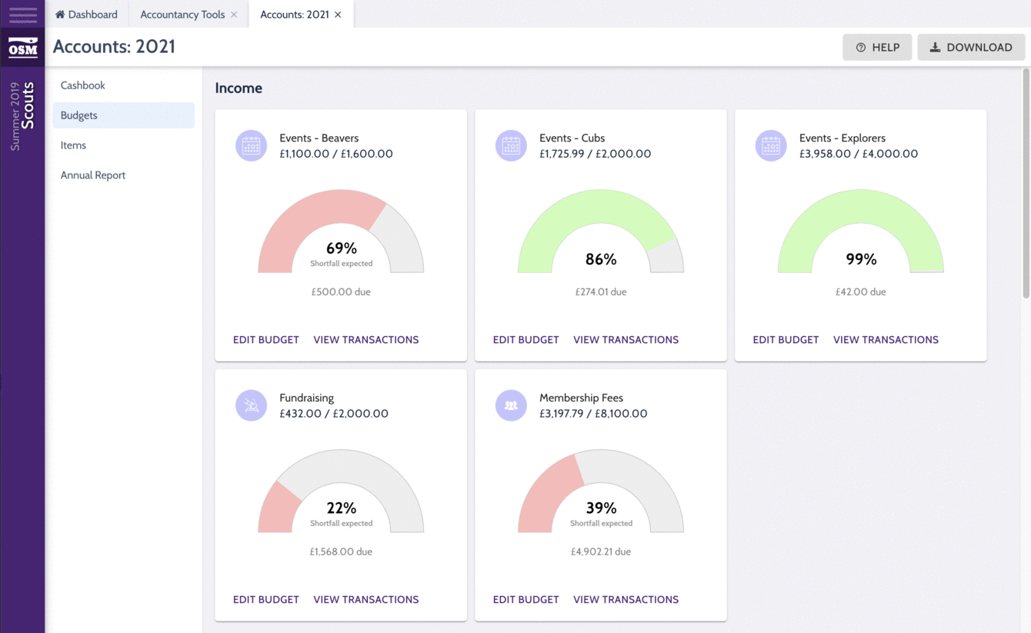Image resolution: width=1031 pixels, height=633 pixels.
Task: Click the Membership Fees people icon
Action: coord(511,405)
